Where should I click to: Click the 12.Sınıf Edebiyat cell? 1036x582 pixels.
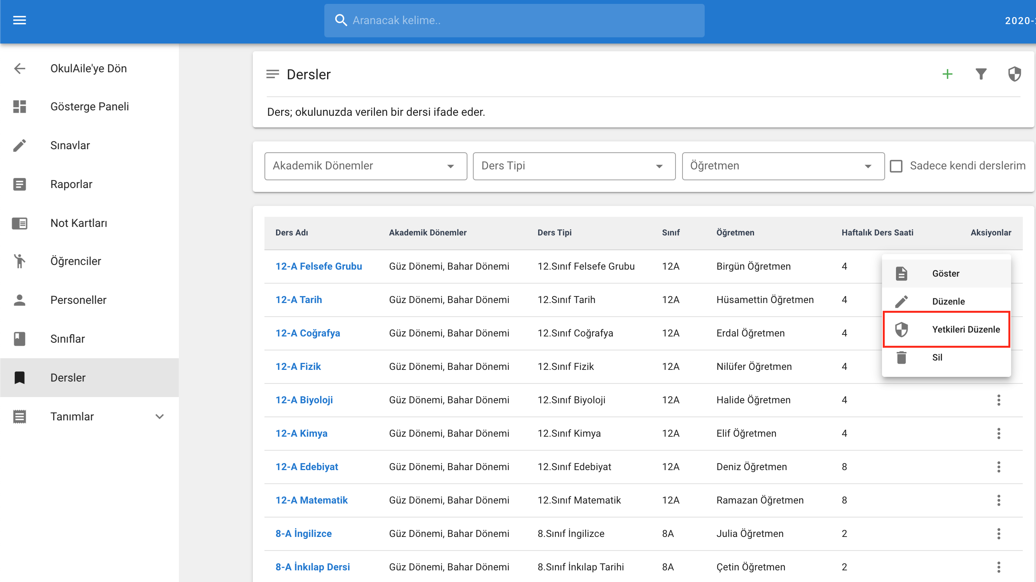(574, 467)
